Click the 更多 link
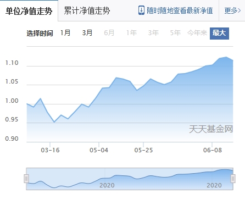Screen dimensions: 245x199 click(x=232, y=10)
